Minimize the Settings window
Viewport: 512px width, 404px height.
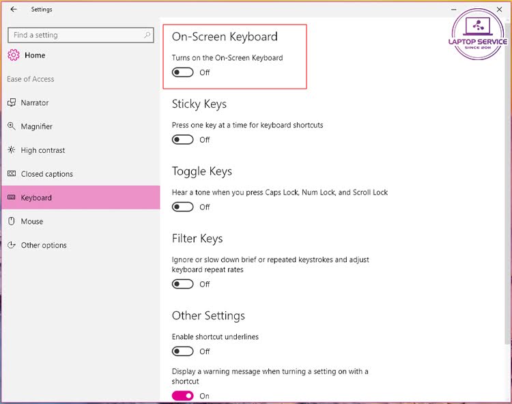click(452, 10)
